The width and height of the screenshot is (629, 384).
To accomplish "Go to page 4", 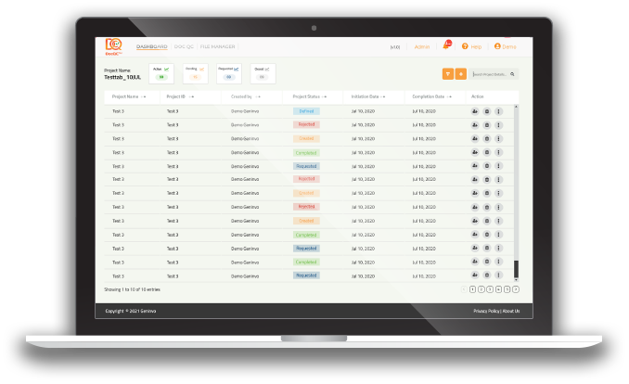I will 498,289.
